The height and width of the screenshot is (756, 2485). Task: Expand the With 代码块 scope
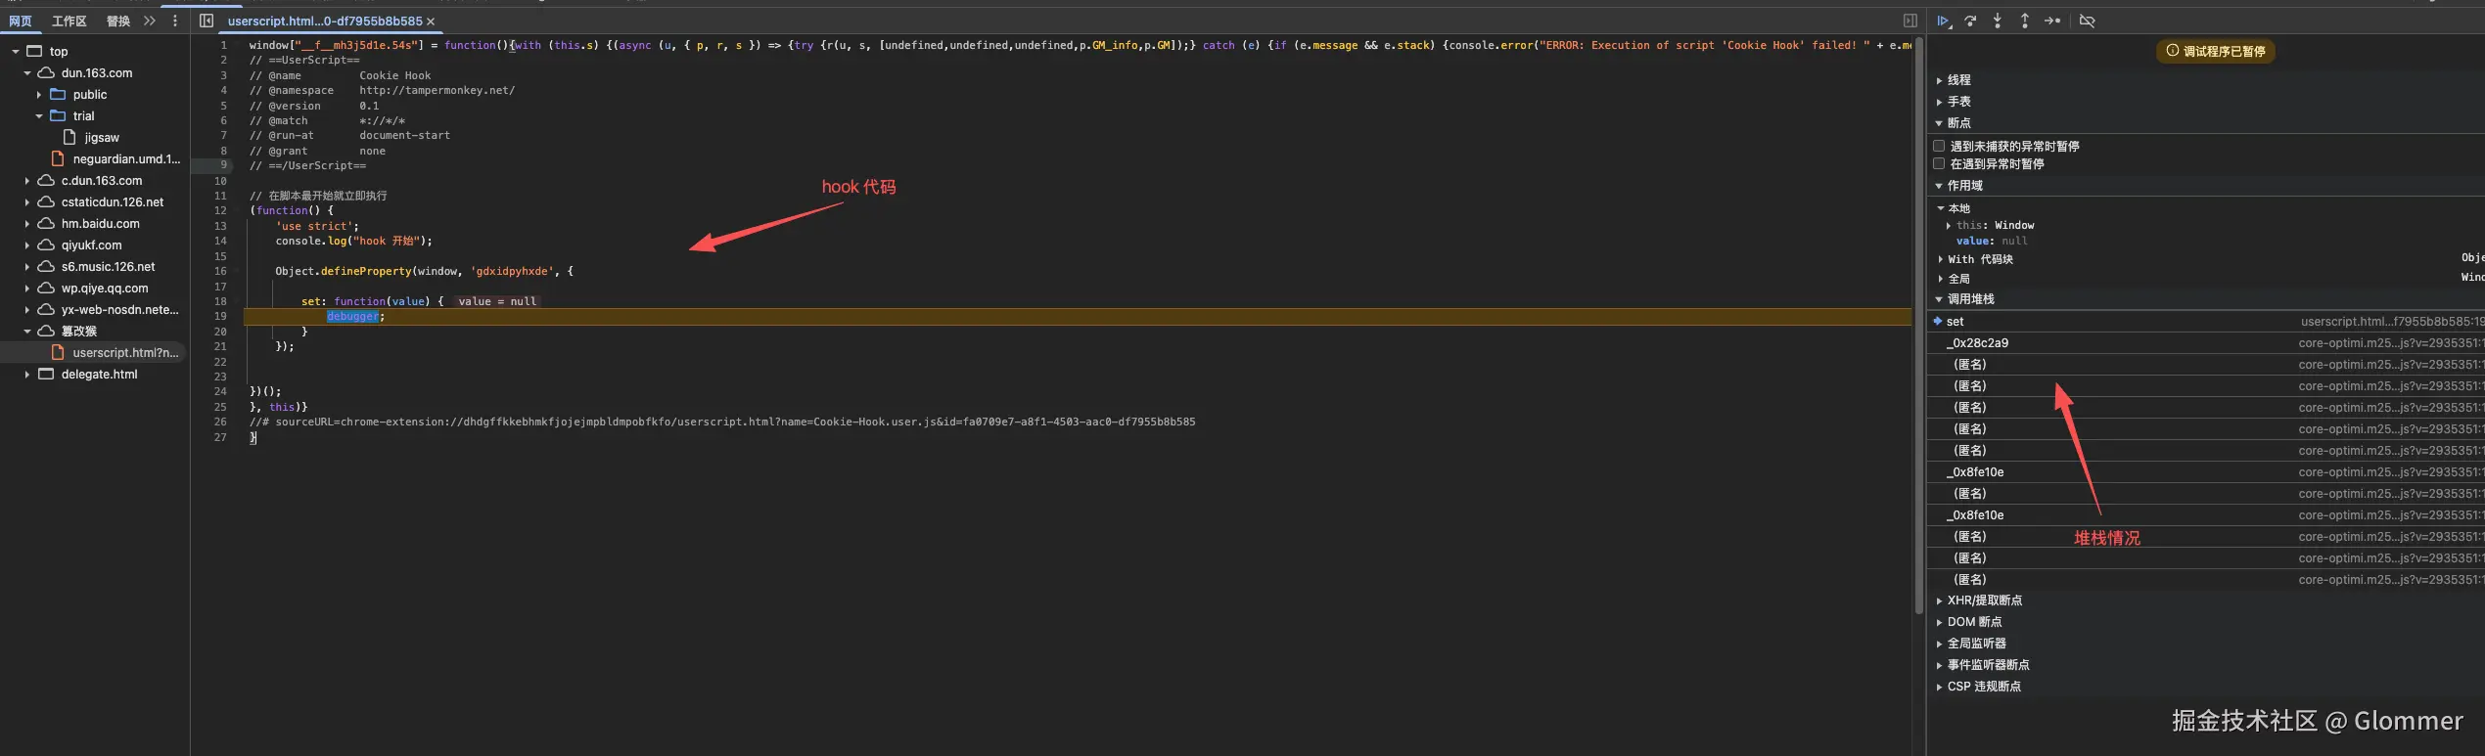pos(1941,259)
